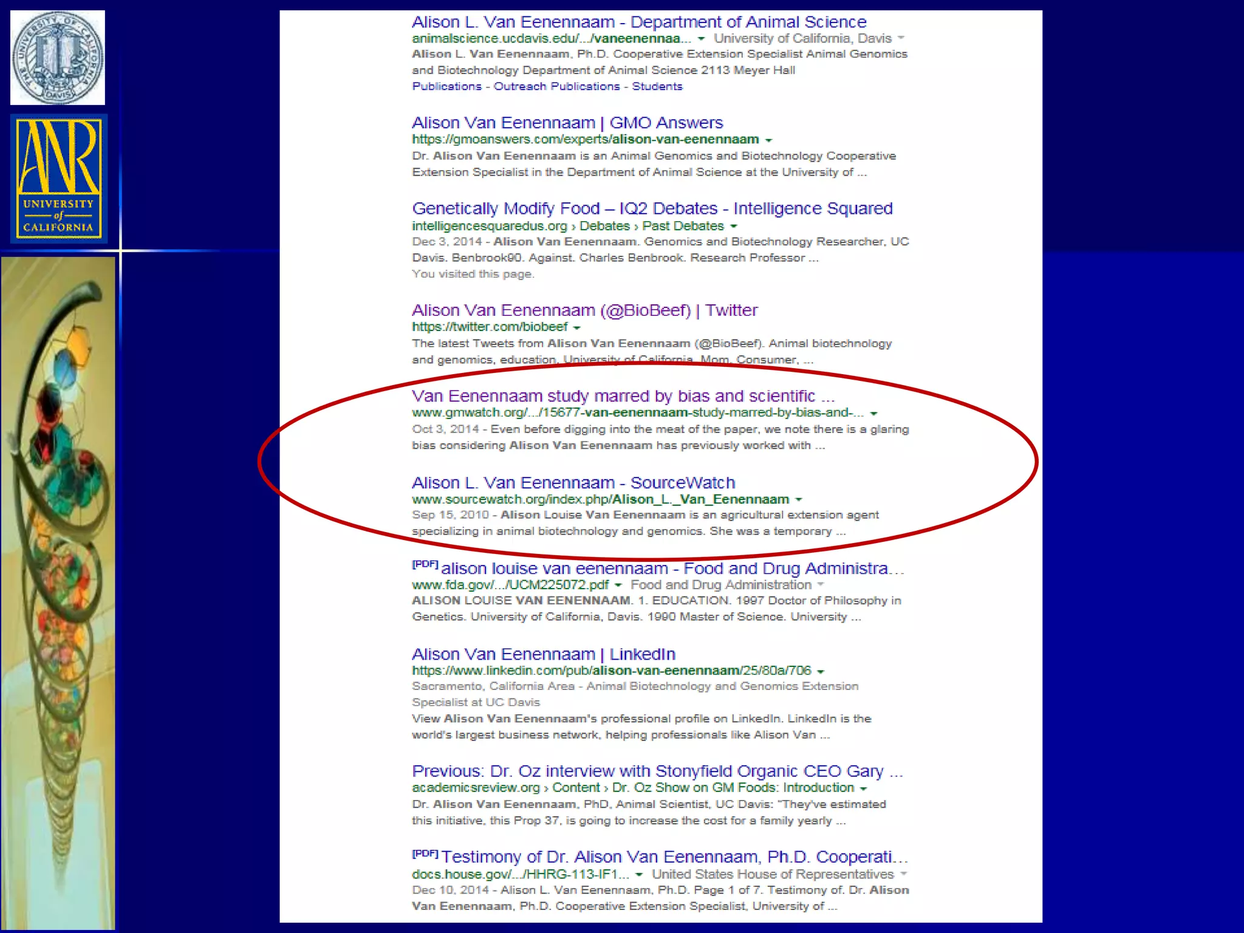1244x933 pixels.
Task: Open the @BioBeef Twitter result
Action: (x=584, y=310)
